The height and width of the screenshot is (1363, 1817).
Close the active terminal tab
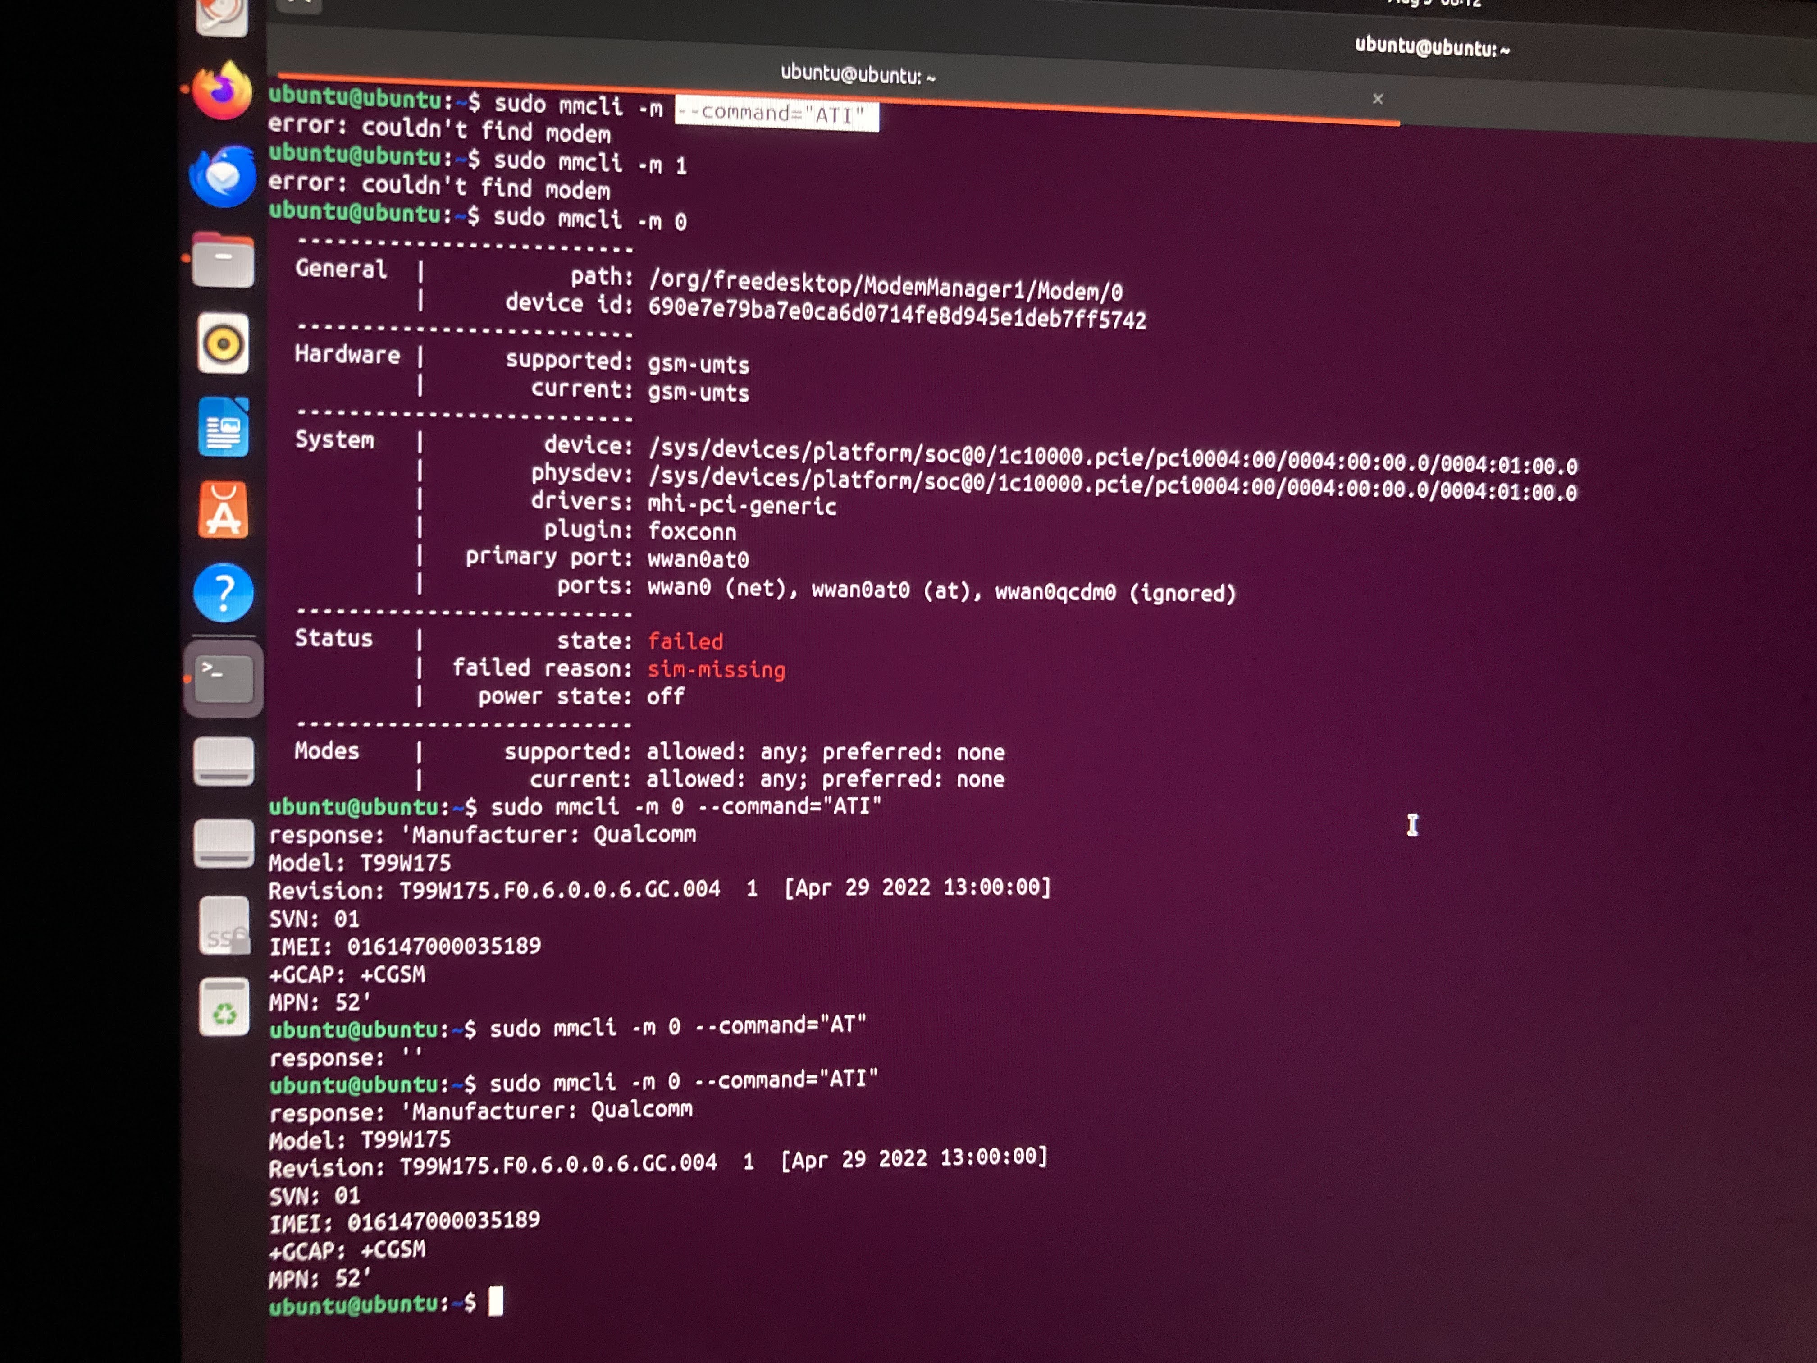[1378, 99]
